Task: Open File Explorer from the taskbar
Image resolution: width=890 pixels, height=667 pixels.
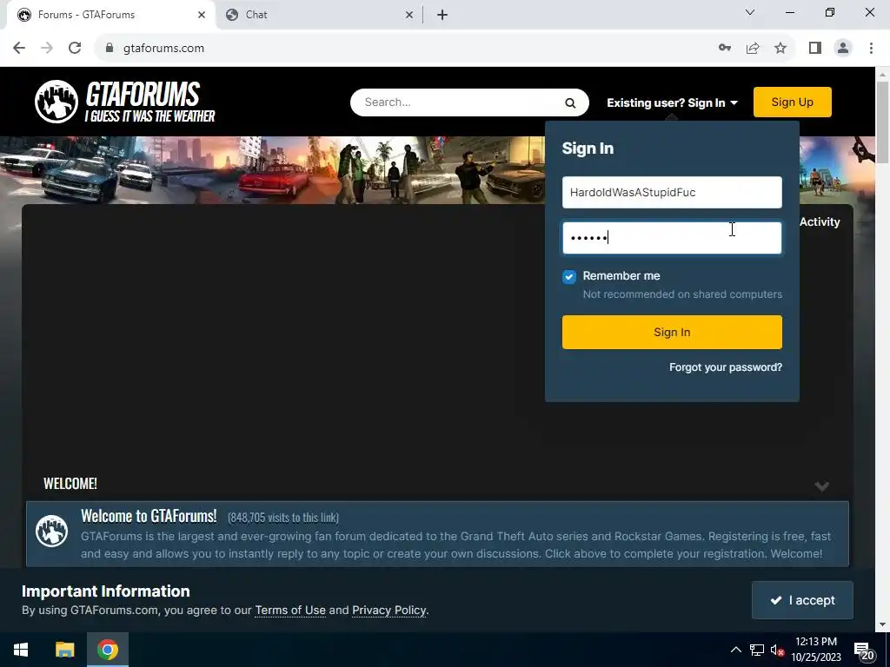Action: pyautogui.click(x=64, y=650)
